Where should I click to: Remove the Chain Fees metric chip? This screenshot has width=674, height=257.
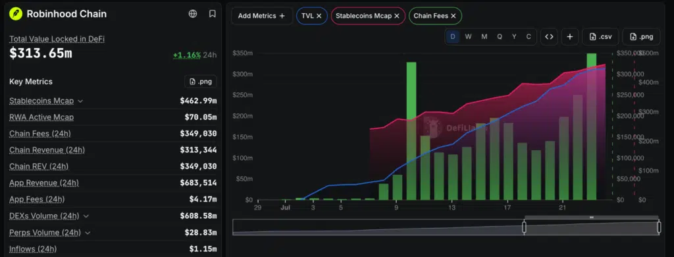click(x=453, y=16)
